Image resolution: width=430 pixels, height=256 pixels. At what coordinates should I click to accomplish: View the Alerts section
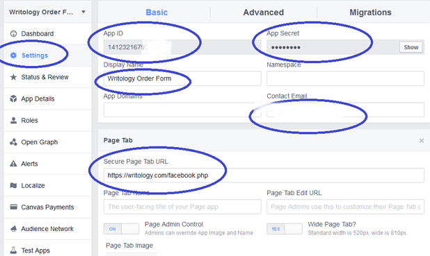coord(47,164)
